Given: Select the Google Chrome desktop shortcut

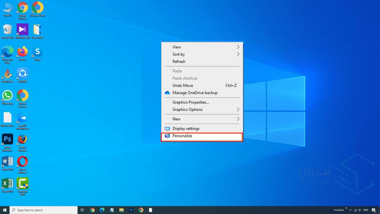Looking at the screenshot, I should click(x=22, y=11).
